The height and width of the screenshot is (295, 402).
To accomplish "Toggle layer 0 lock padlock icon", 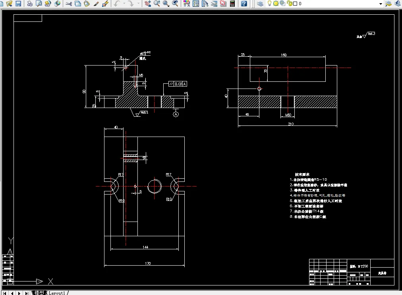I will pyautogui.click(x=290, y=3).
